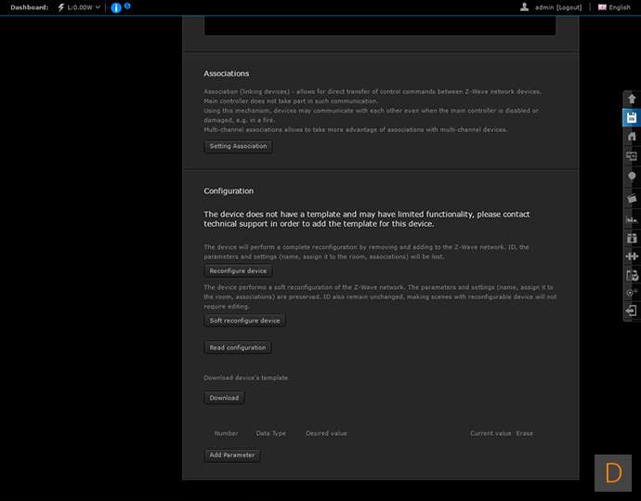Screen dimensions: 641x501
Task: Expand the power consumption dropdown arrow
Action: pyautogui.click(x=98, y=7)
